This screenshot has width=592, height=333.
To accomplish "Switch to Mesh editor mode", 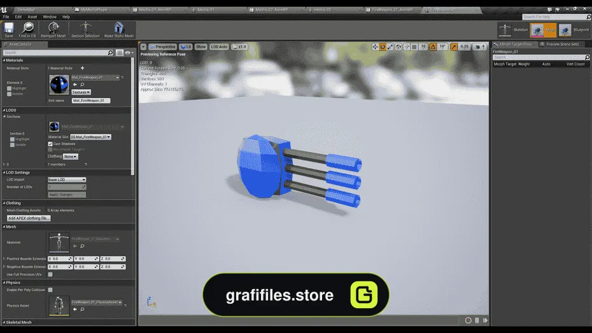I will click(543, 30).
